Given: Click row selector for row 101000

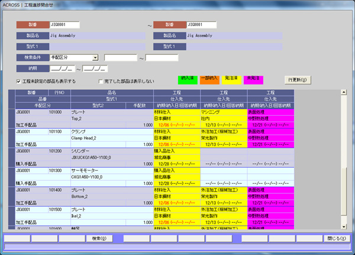Looking at the screenshot, I should [x=12, y=119].
